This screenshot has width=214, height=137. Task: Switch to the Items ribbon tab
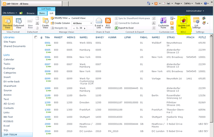(42, 13)
